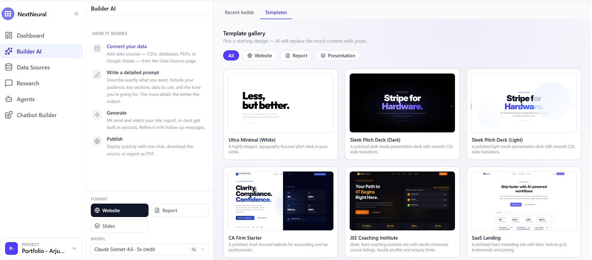Click the Chatbot Builder icon
Image resolution: width=592 pixels, height=260 pixels.
click(9, 115)
